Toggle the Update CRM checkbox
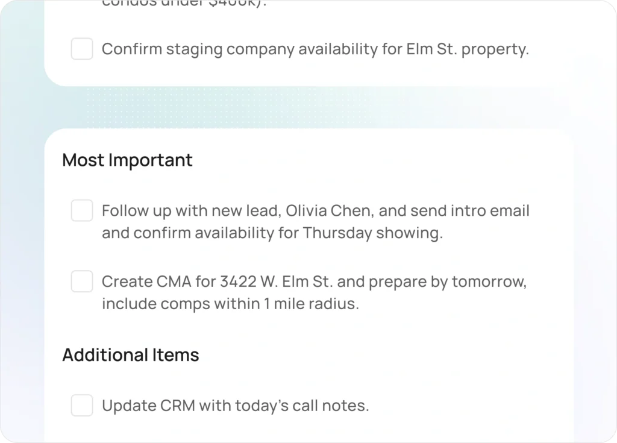 (82, 405)
